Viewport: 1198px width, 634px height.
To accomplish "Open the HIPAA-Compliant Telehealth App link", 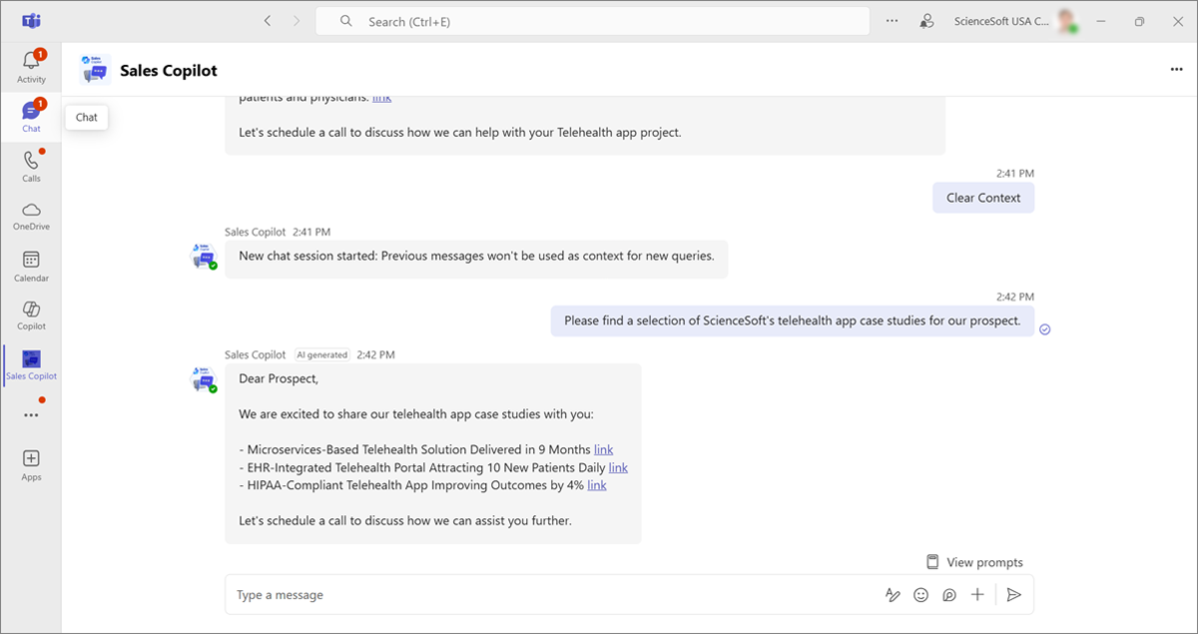I will tap(596, 485).
